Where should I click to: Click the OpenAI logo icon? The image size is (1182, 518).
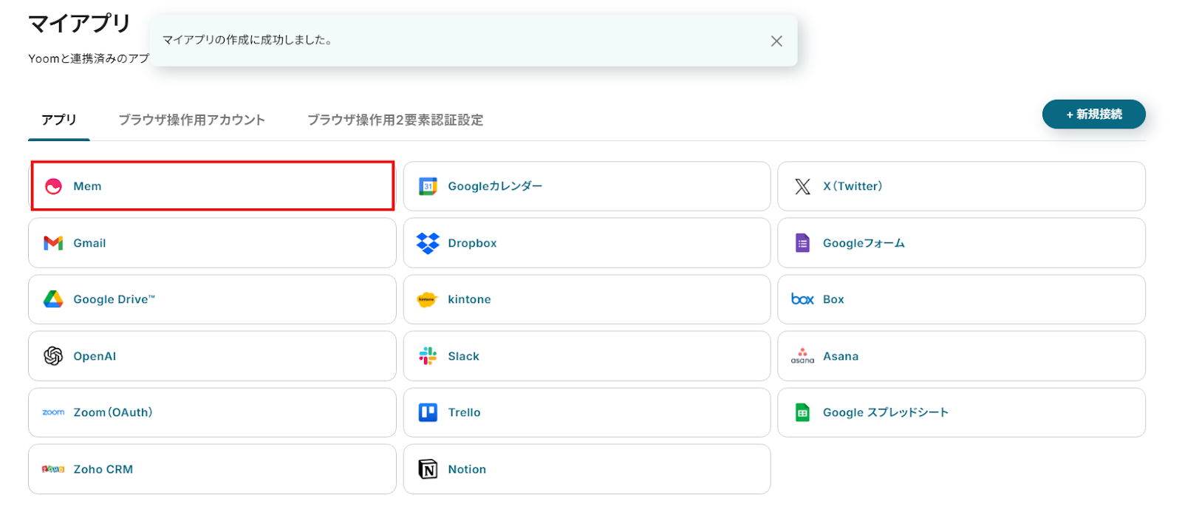tap(53, 356)
